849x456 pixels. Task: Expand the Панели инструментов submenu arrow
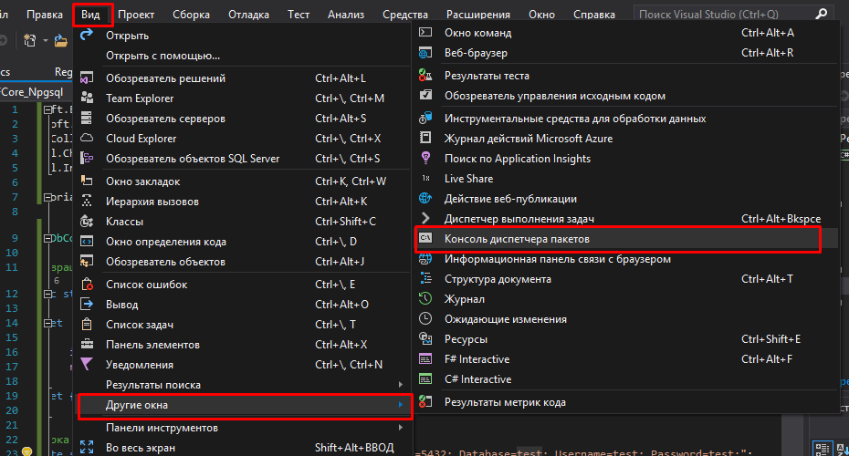click(401, 427)
